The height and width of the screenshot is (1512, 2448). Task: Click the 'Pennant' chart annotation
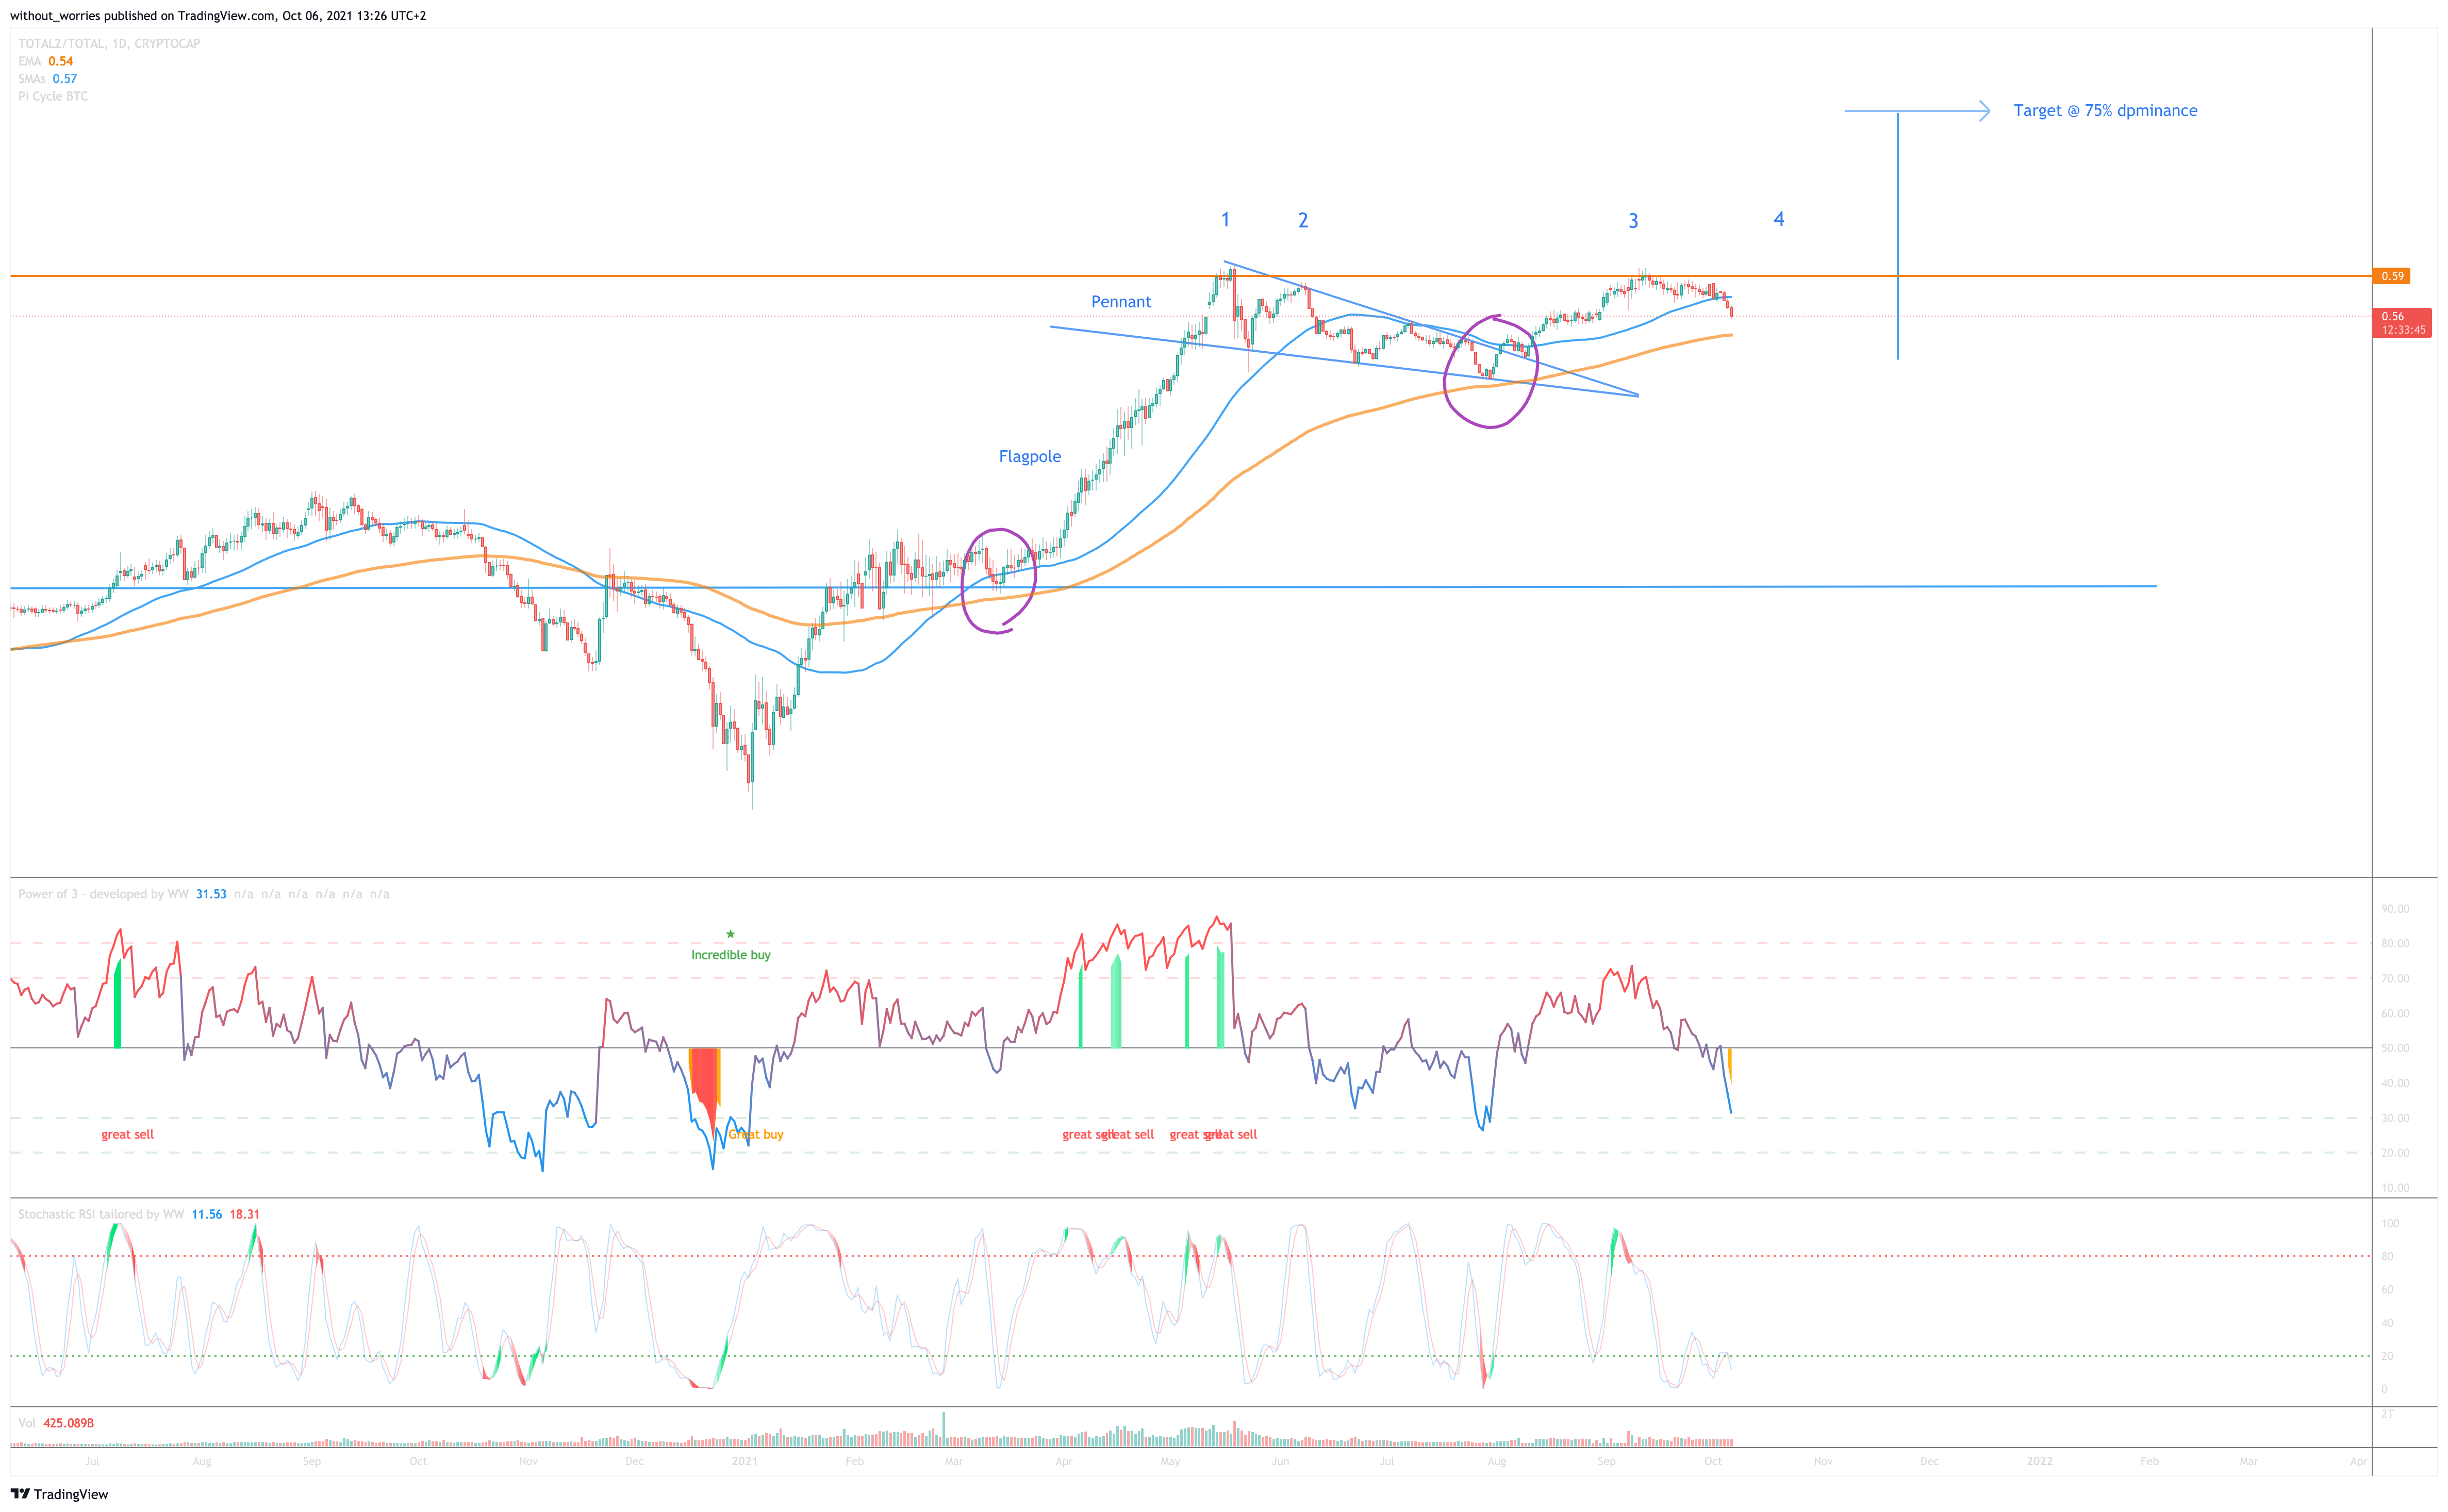click(1120, 302)
